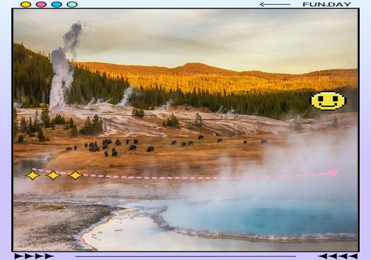Click the yellow sparkle star nearest the buffalo herd
Viewport: 371px width, 260px height.
point(75,175)
